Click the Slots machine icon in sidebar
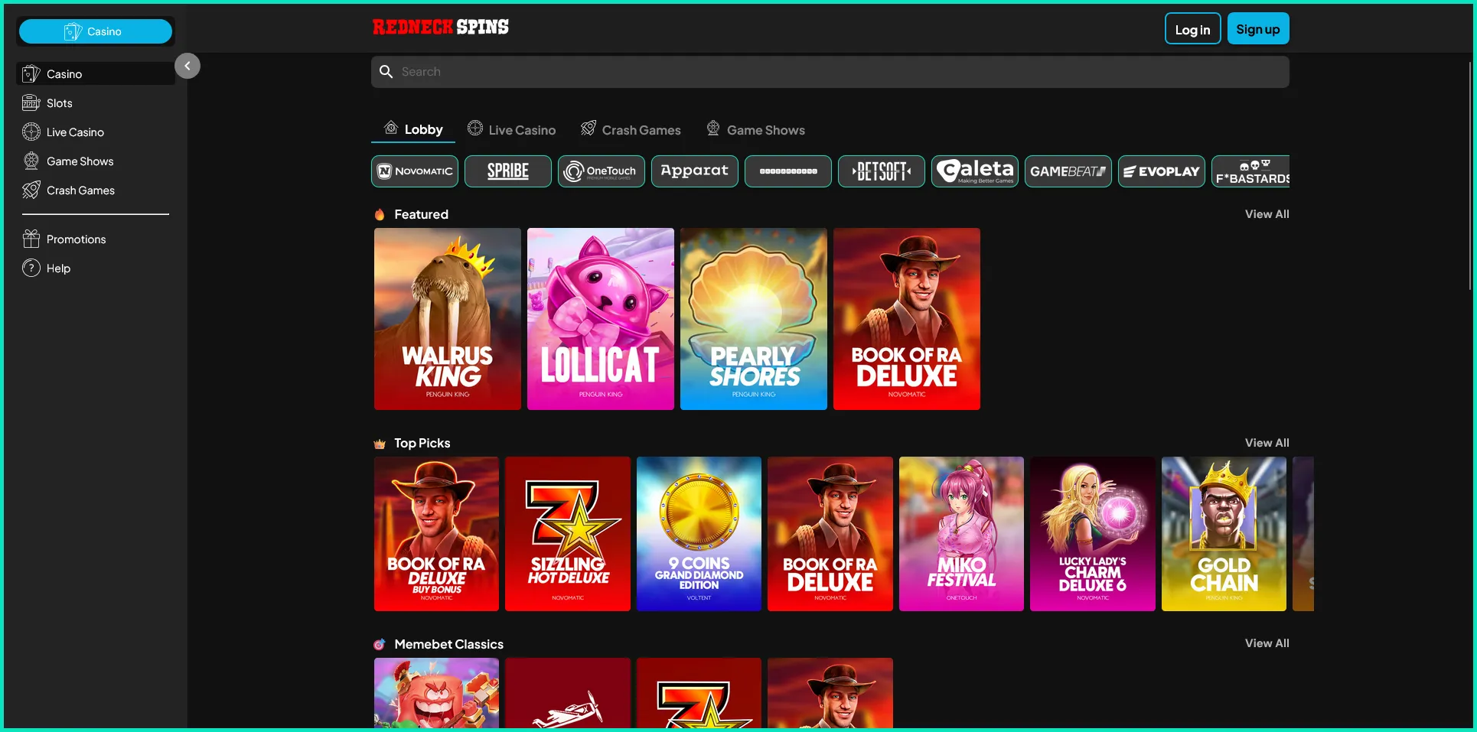This screenshot has height=732, width=1477. point(31,103)
